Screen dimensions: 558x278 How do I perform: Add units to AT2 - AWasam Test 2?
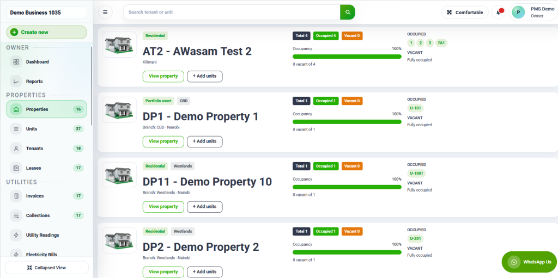point(205,76)
